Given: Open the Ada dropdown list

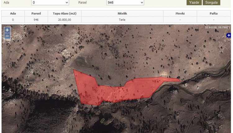Looking at the screenshot, I should click(x=50, y=2).
